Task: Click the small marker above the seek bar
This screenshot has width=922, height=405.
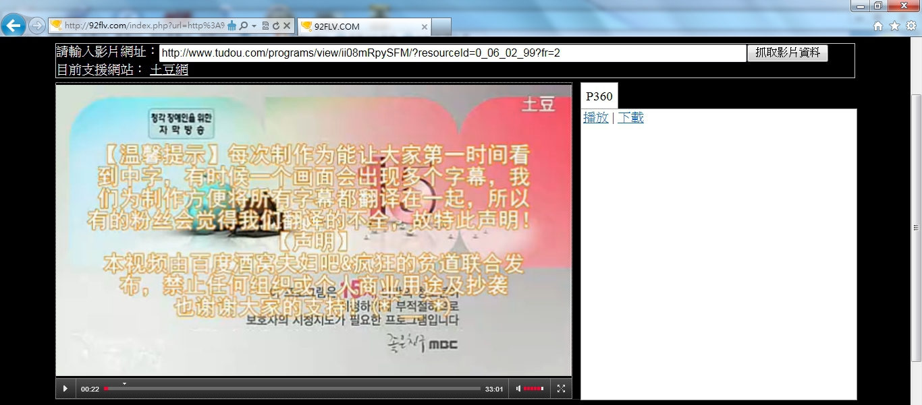Action: 124,383
